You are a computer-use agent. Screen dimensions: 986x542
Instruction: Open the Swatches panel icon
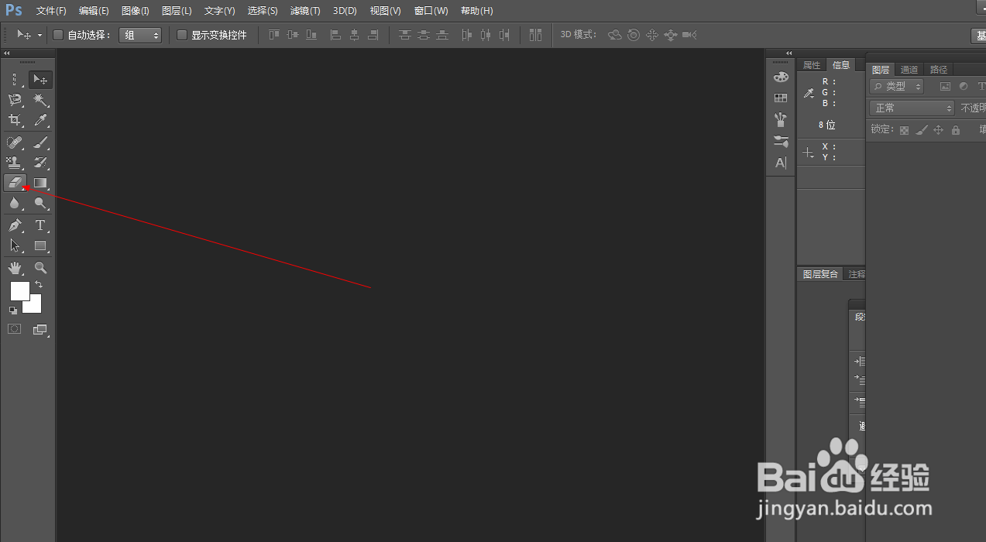coord(781,98)
